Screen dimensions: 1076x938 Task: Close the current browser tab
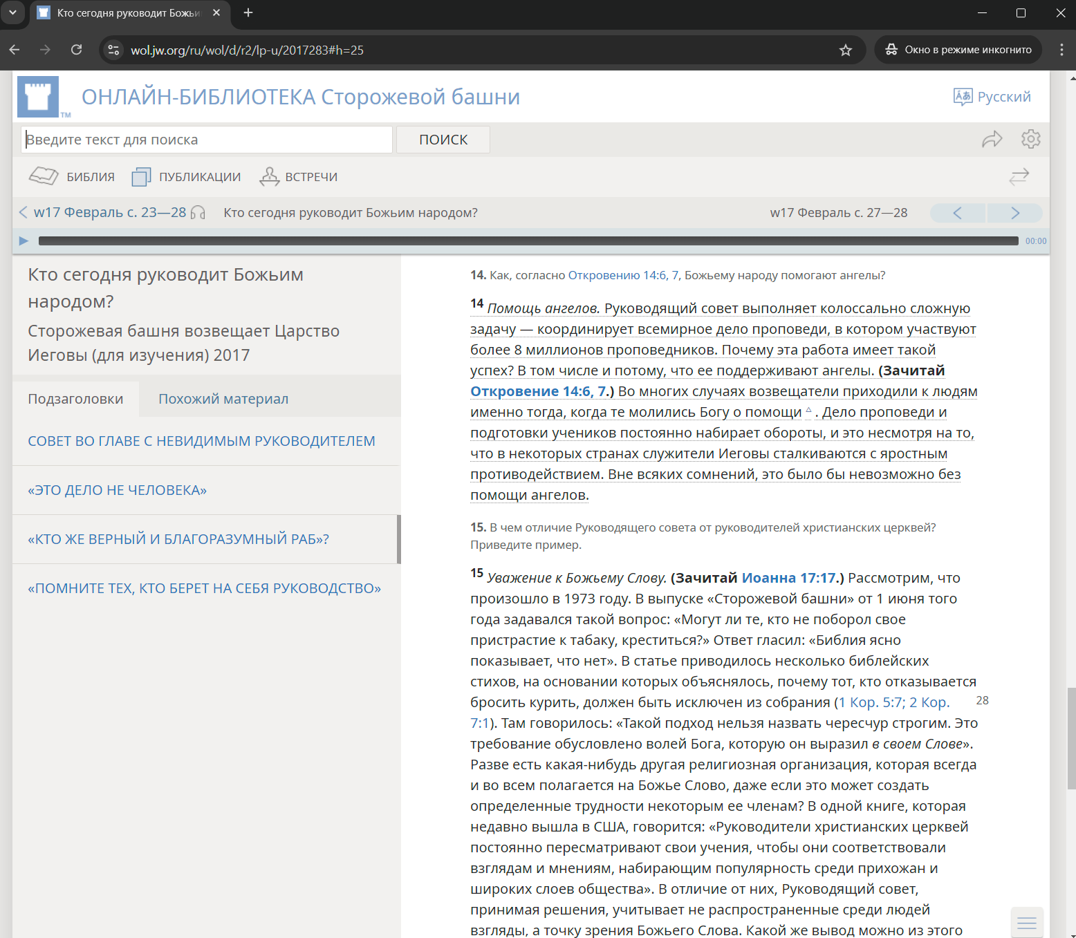click(216, 12)
